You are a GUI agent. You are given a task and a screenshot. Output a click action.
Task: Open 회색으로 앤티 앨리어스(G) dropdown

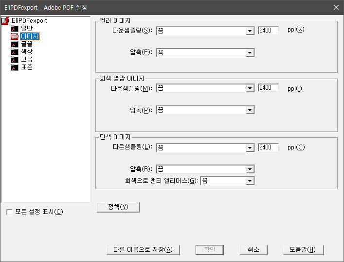(x=227, y=181)
